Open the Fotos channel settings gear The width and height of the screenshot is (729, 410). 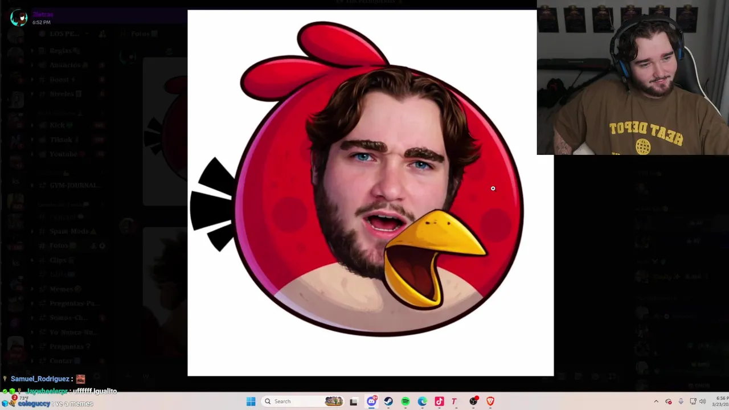[102, 245]
